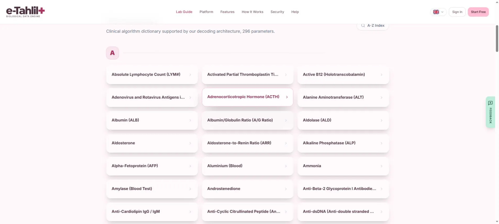
Task: Open Aluminium (Blood) entry
Action: tap(248, 166)
